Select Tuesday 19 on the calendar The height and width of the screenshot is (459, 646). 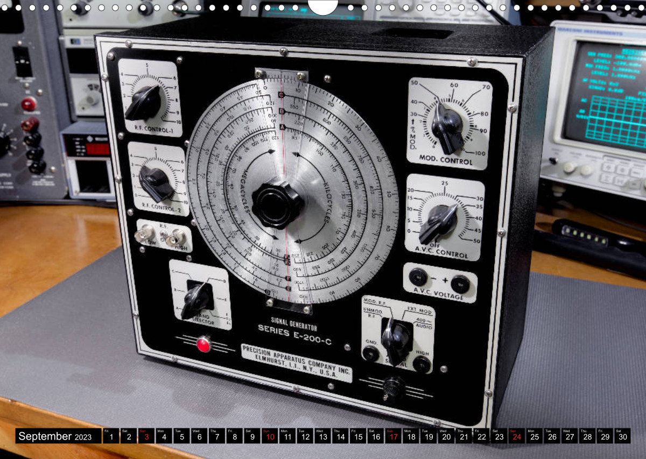pos(429,436)
